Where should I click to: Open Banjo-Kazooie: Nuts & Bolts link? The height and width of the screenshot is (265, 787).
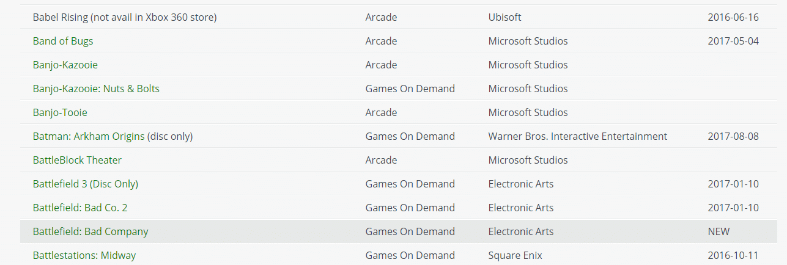pyautogui.click(x=96, y=89)
